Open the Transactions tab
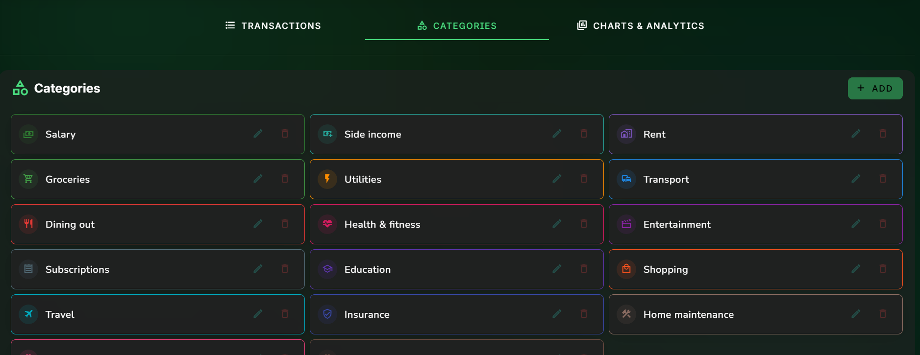 pyautogui.click(x=273, y=25)
